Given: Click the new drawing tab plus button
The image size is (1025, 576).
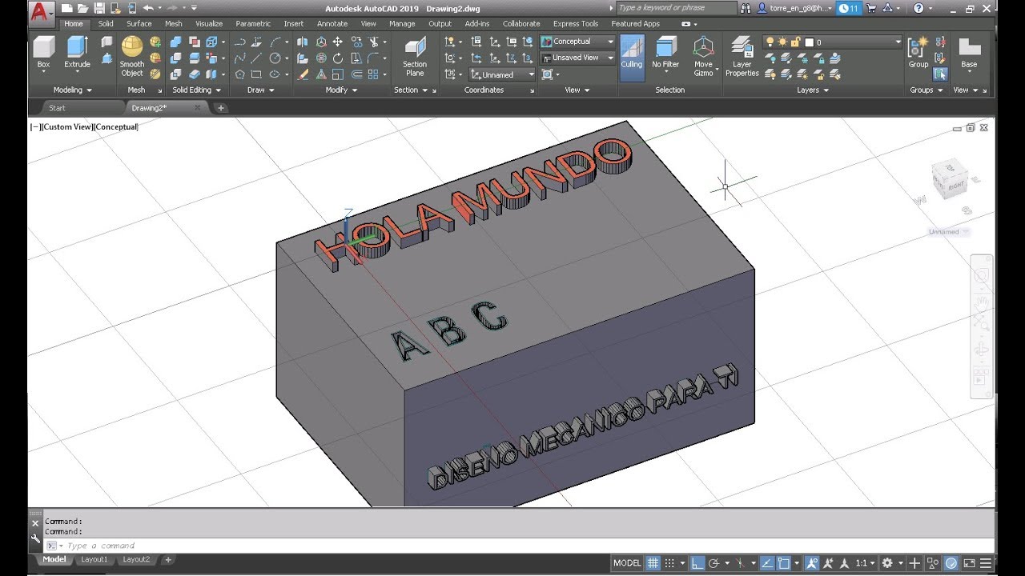Looking at the screenshot, I should (221, 108).
